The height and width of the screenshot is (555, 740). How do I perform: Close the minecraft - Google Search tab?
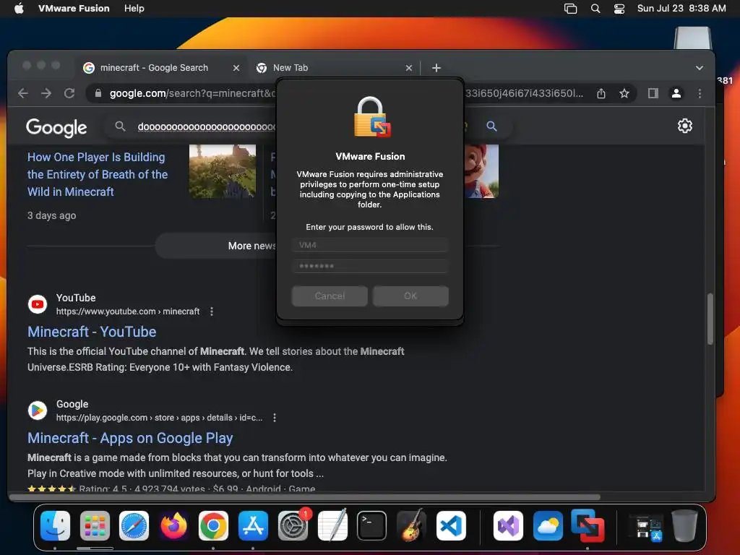pos(236,68)
